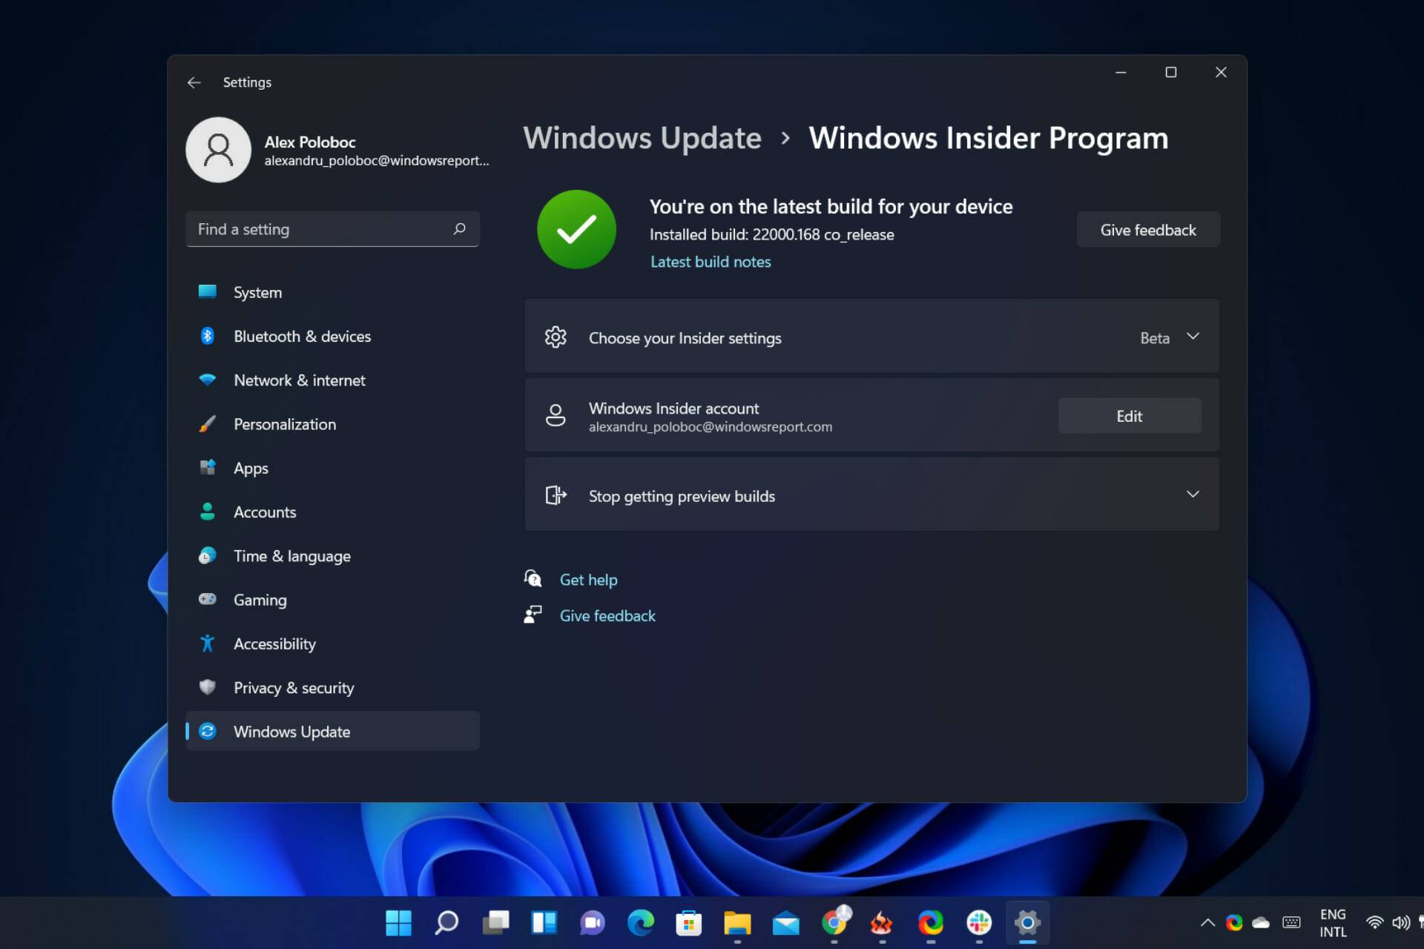Open Network & internet settings

click(x=299, y=379)
